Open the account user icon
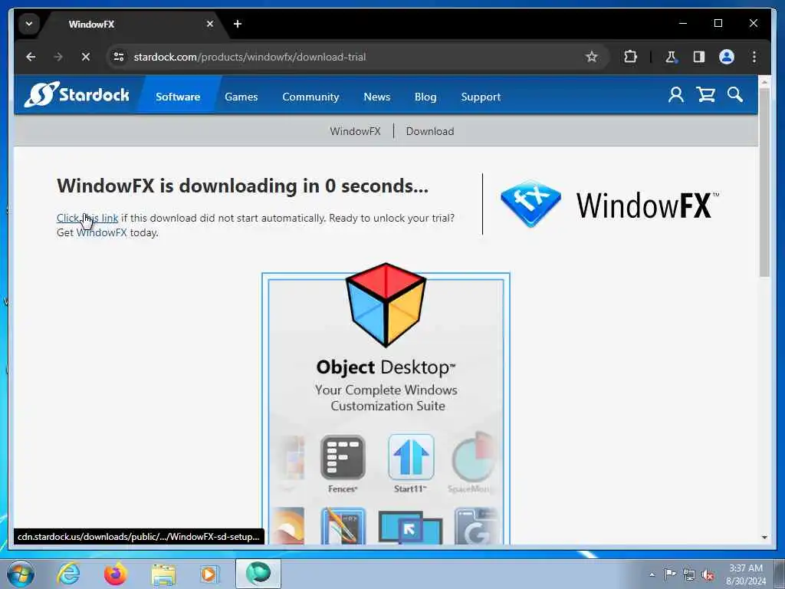 coord(676,94)
